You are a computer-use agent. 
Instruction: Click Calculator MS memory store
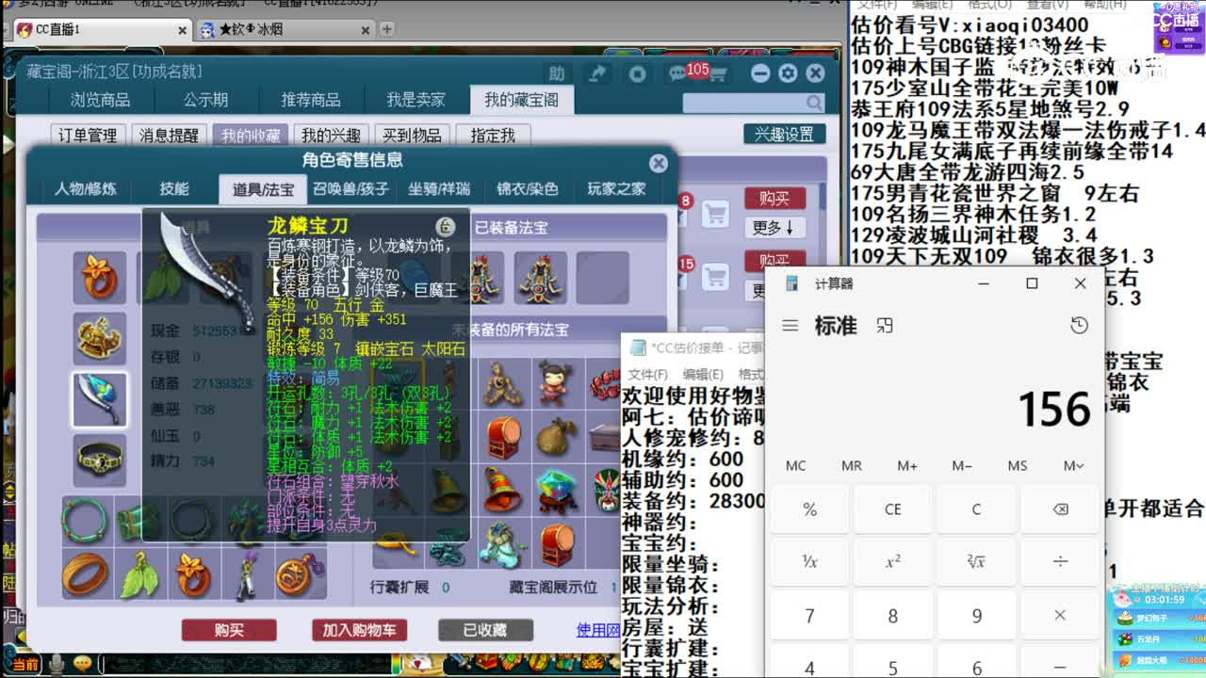tap(1018, 466)
